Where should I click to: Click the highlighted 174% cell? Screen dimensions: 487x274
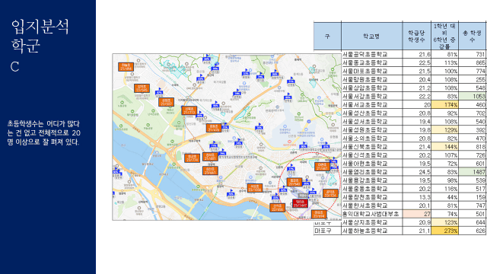(444, 105)
